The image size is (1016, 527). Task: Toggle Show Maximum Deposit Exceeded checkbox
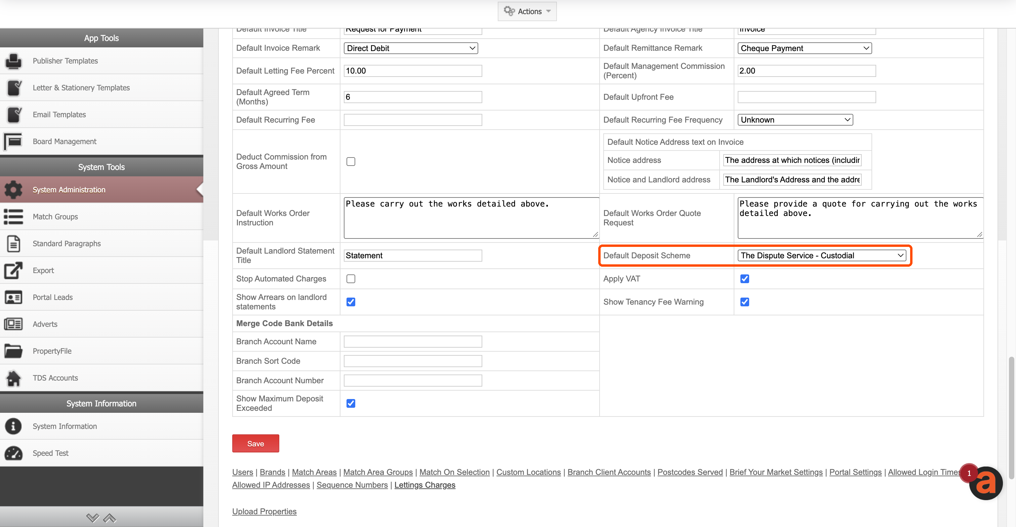[351, 403]
